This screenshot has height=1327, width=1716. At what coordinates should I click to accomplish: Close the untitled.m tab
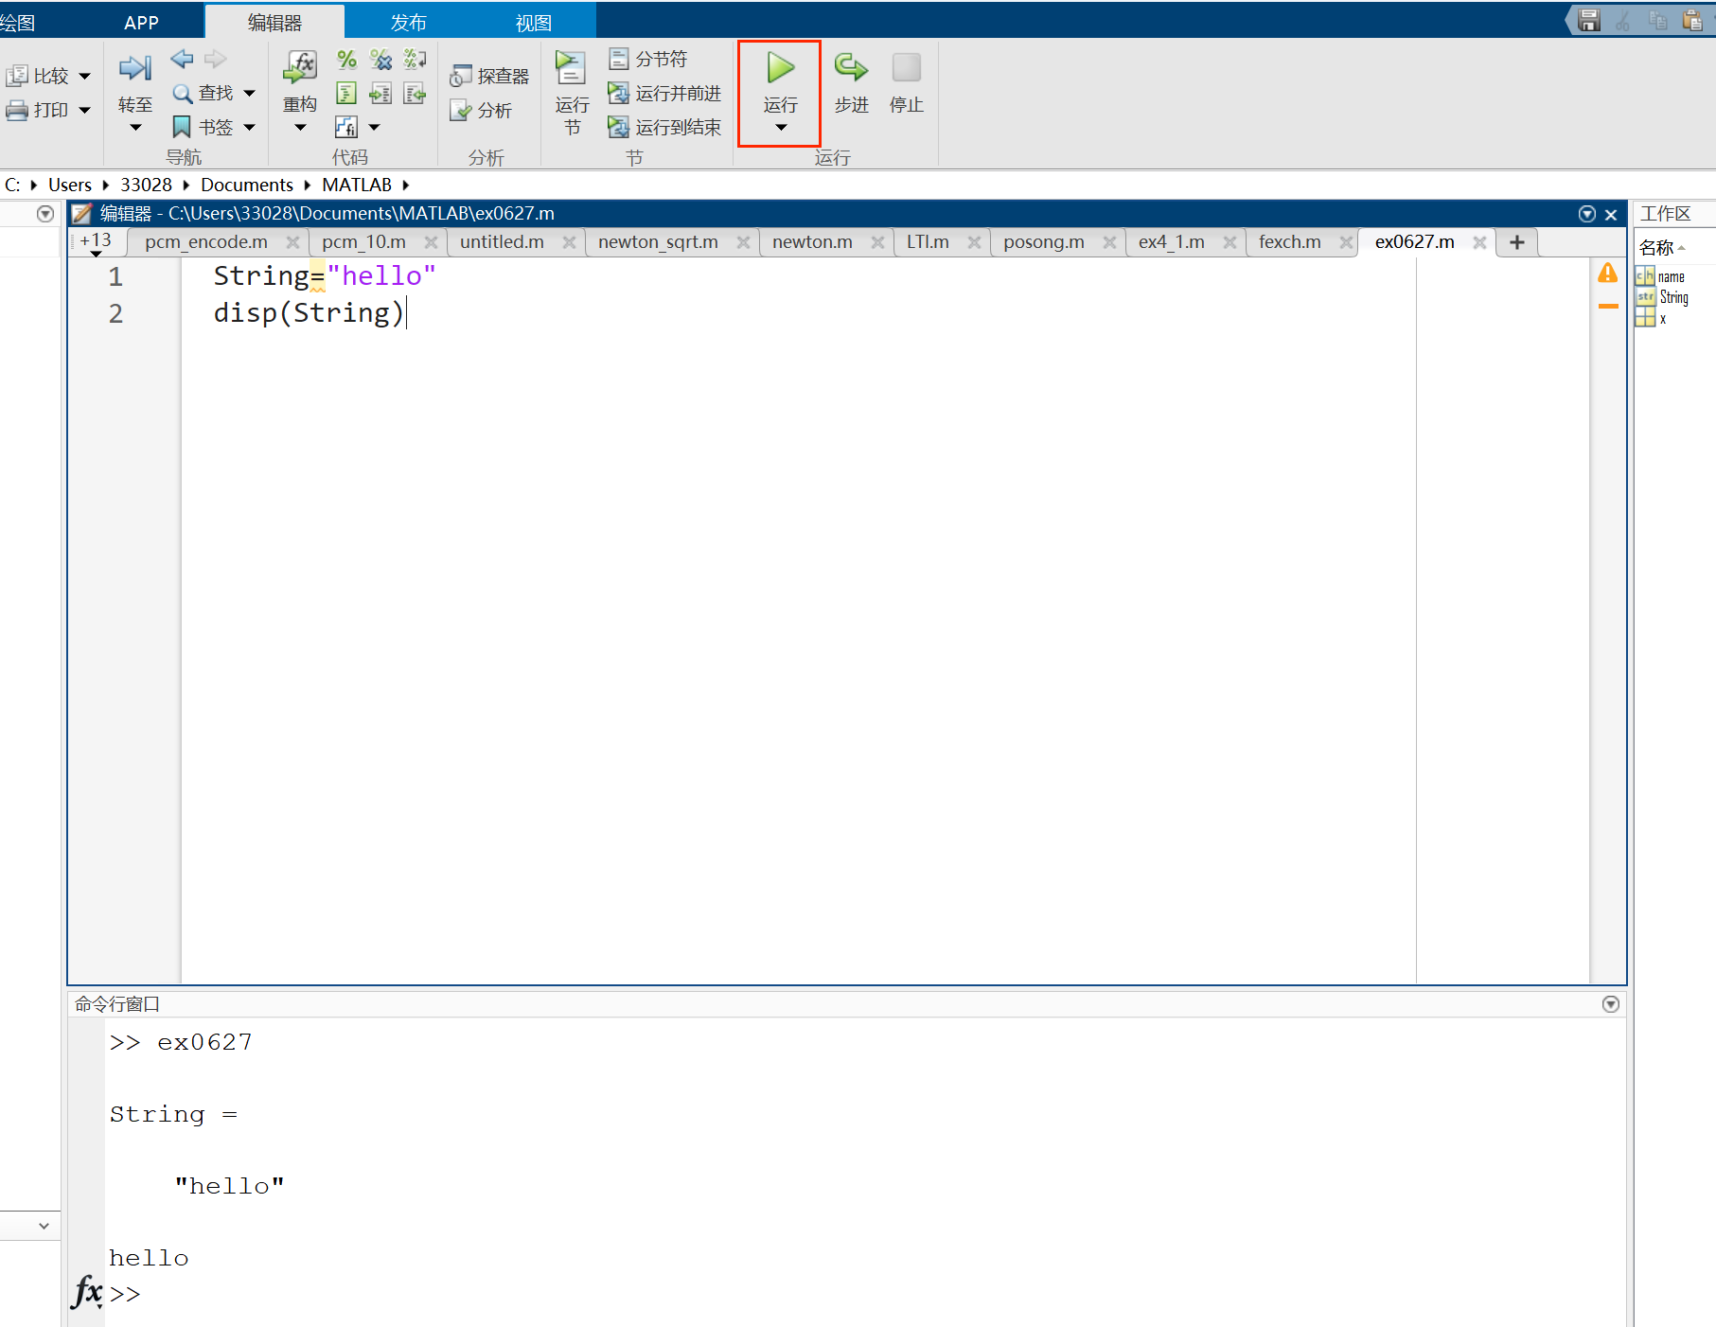click(x=569, y=242)
